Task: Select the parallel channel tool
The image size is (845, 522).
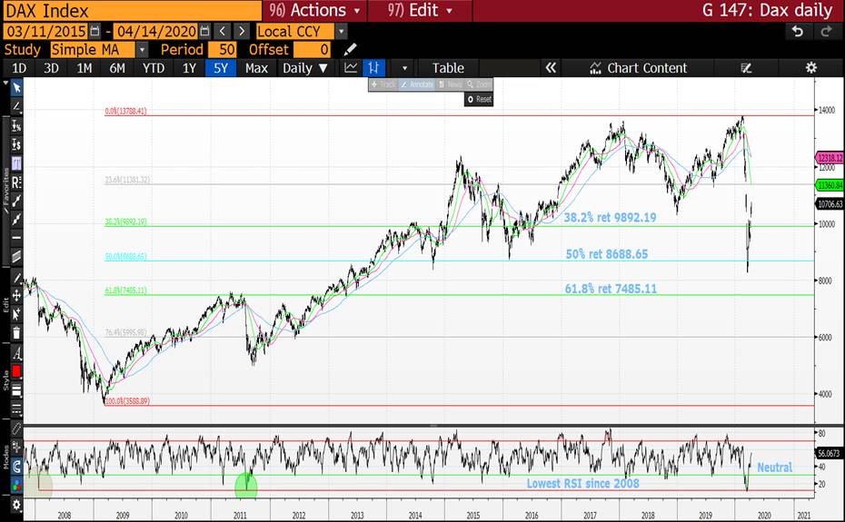Action: coord(16,256)
